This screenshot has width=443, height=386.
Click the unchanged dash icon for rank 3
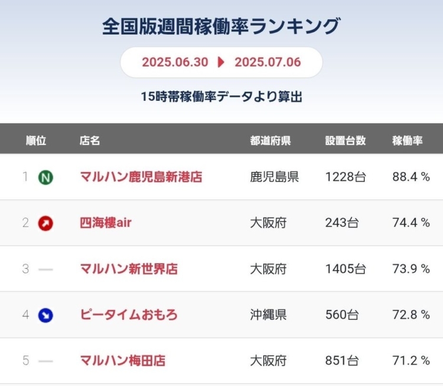(45, 269)
